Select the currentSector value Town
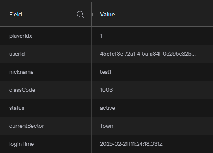The width and height of the screenshot is (213, 153). [x=107, y=126]
